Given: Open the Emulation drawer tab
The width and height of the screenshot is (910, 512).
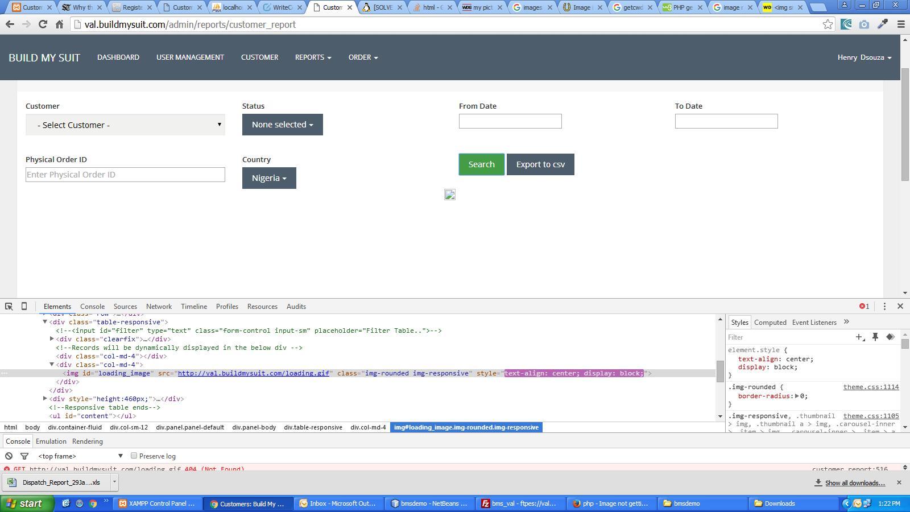Looking at the screenshot, I should (51, 441).
